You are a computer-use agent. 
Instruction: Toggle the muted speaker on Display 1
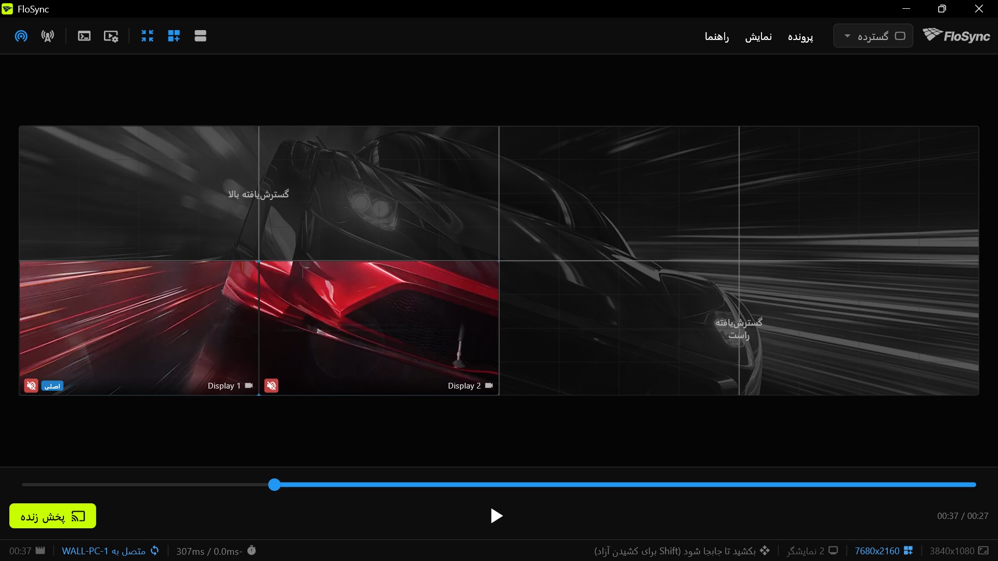pos(31,385)
